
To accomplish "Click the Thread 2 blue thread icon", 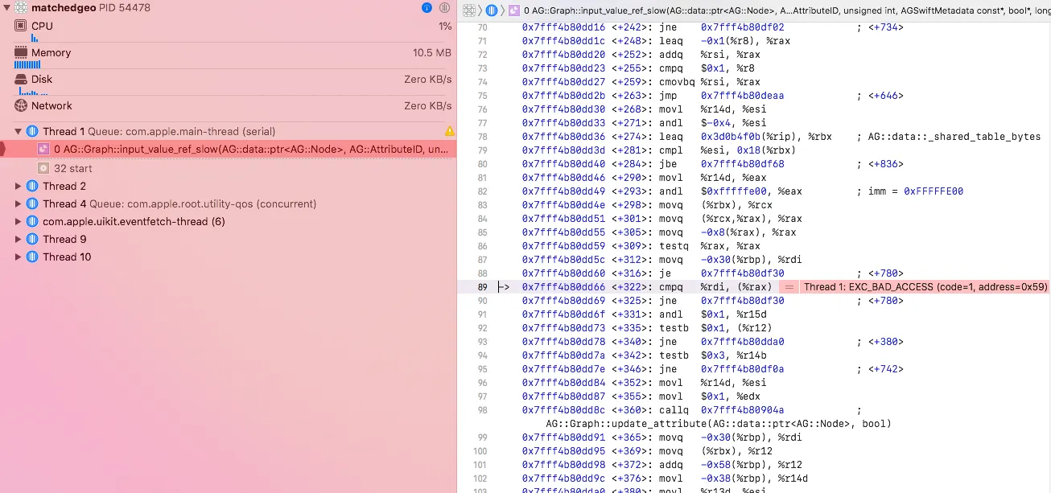I will tap(32, 186).
